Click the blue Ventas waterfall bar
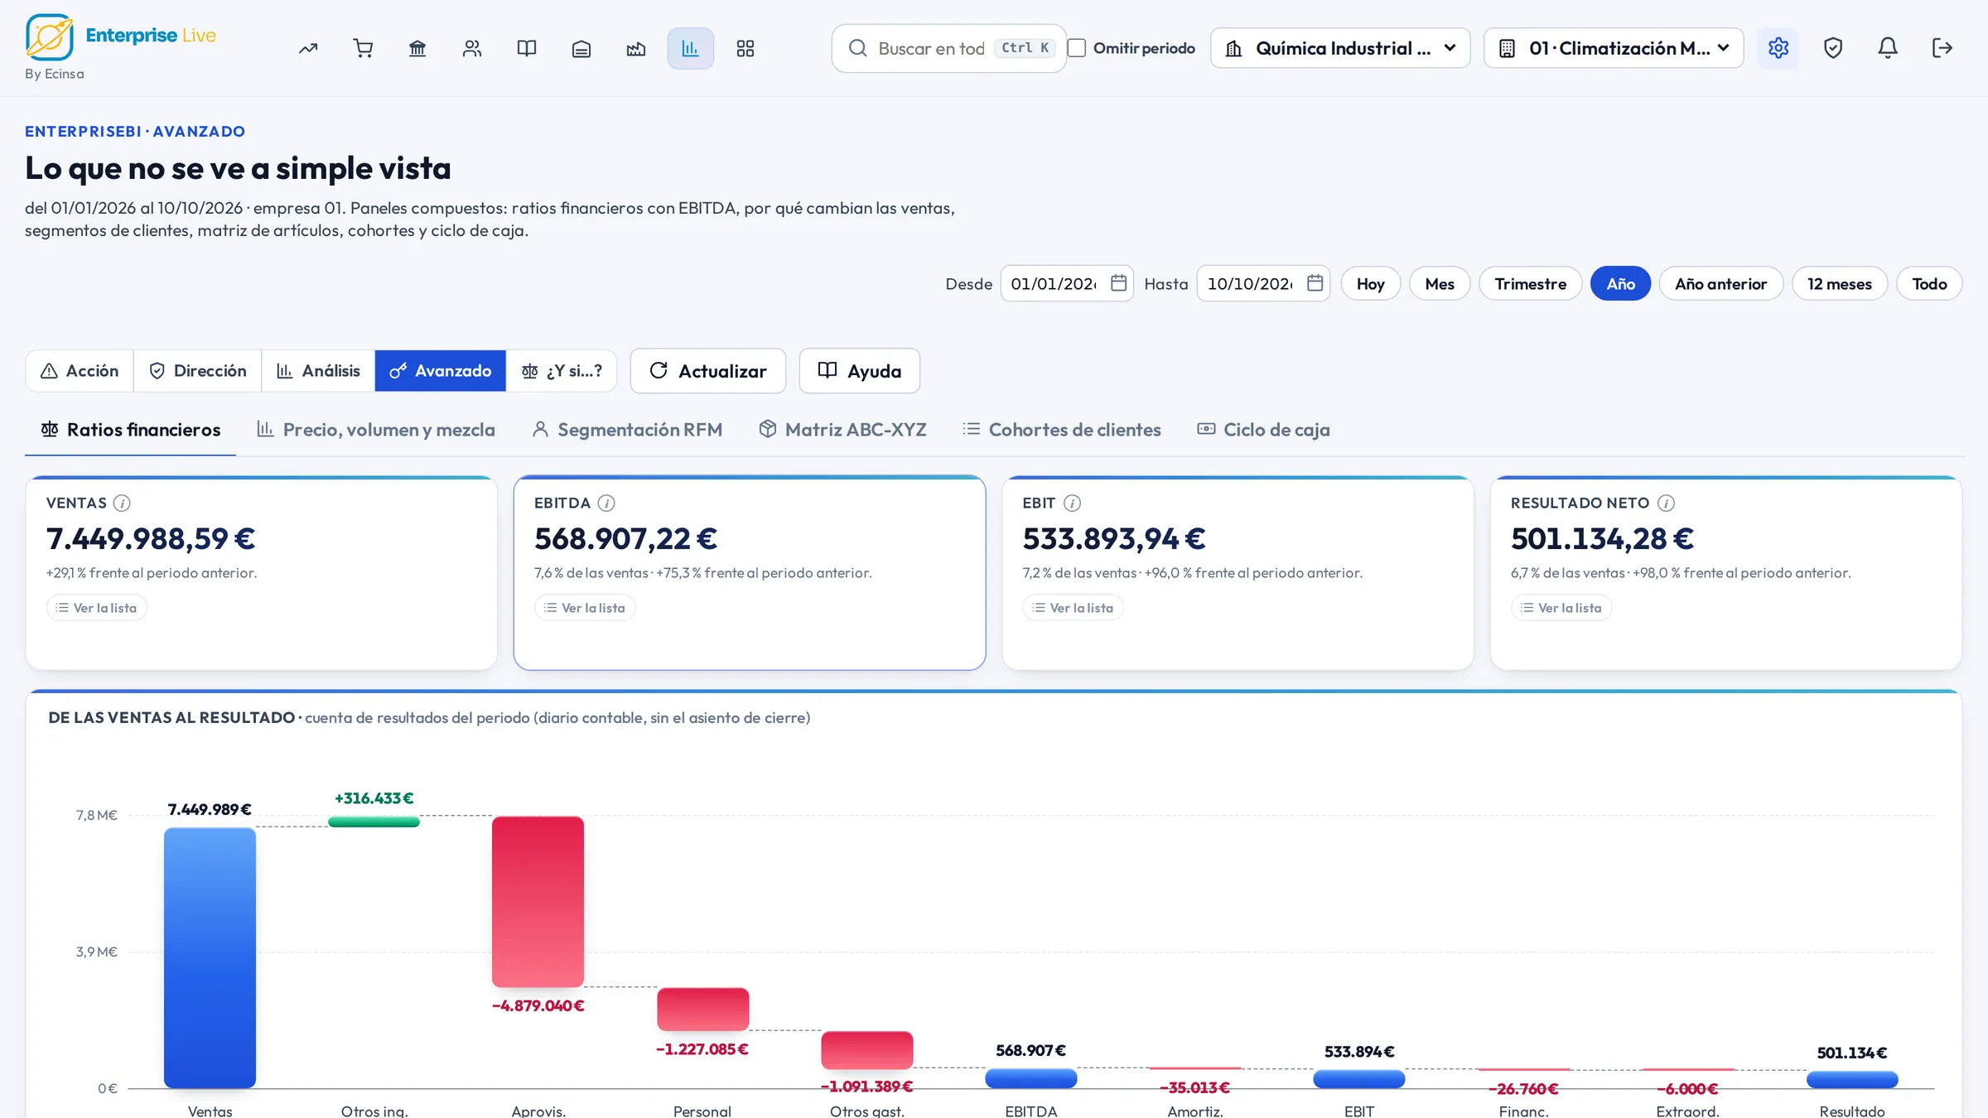This screenshot has width=1988, height=1118. tap(210, 957)
